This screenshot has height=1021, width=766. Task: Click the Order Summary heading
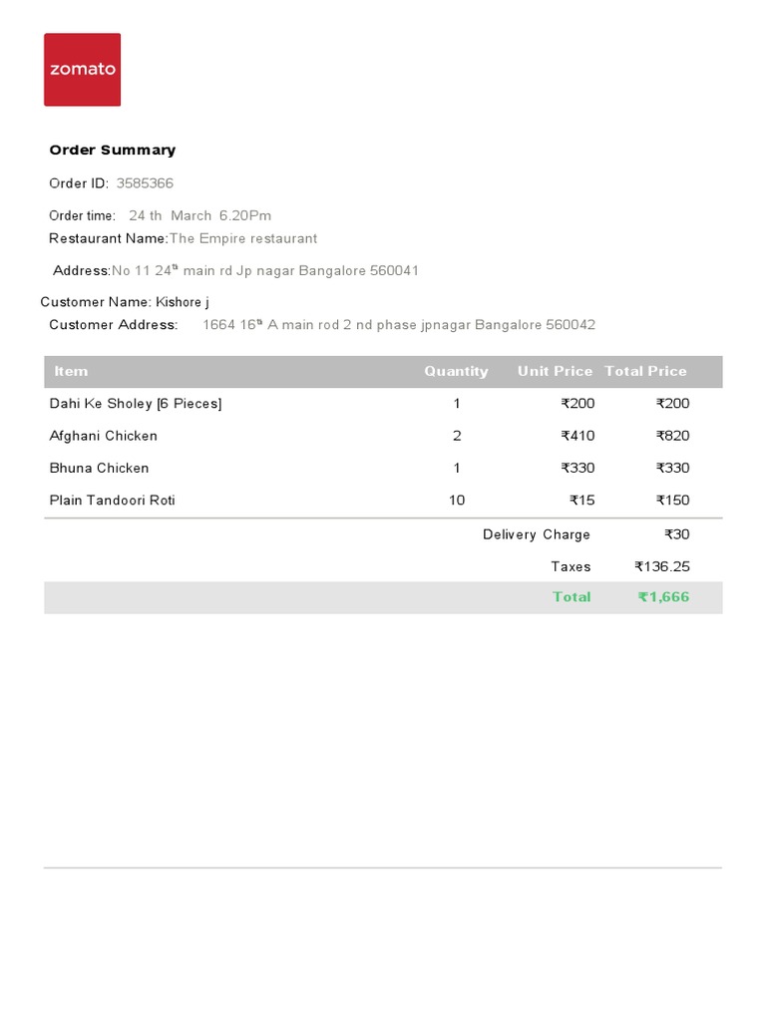point(113,151)
